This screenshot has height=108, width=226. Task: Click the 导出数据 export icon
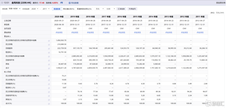point(70,3)
